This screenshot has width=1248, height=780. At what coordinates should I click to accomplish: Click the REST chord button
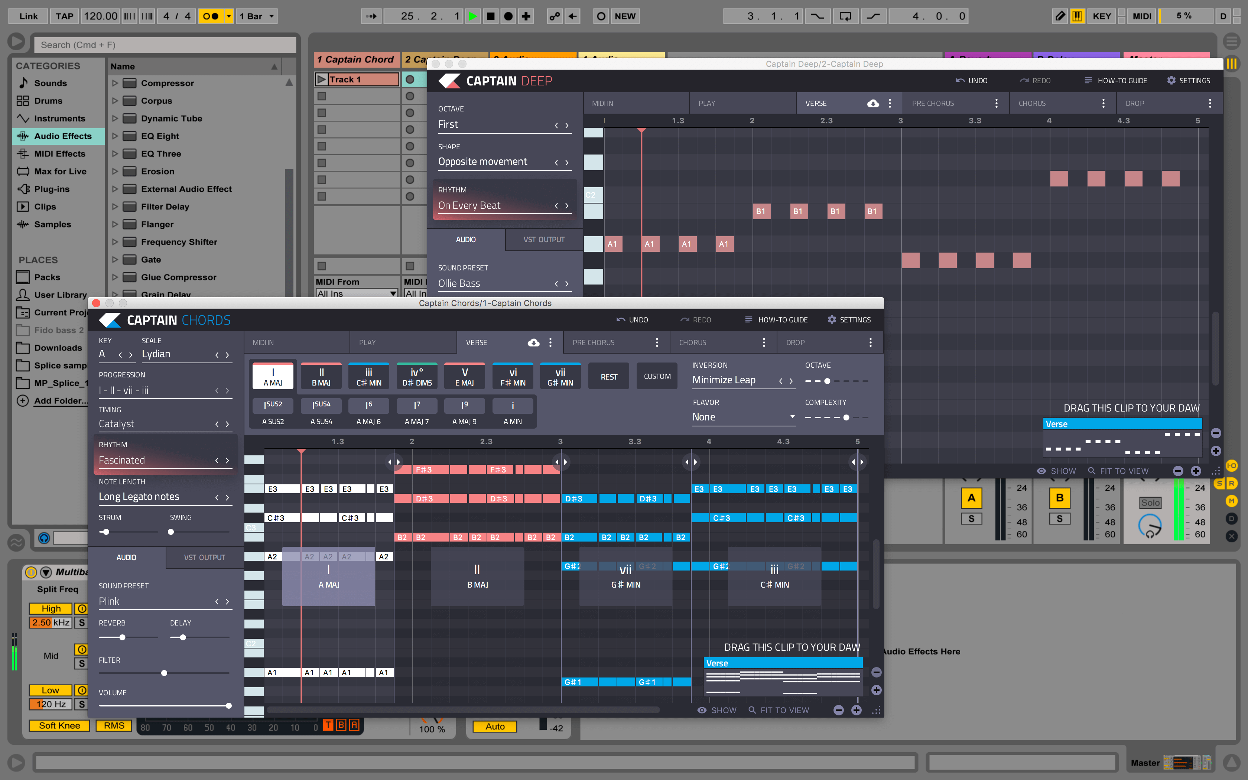(x=608, y=377)
